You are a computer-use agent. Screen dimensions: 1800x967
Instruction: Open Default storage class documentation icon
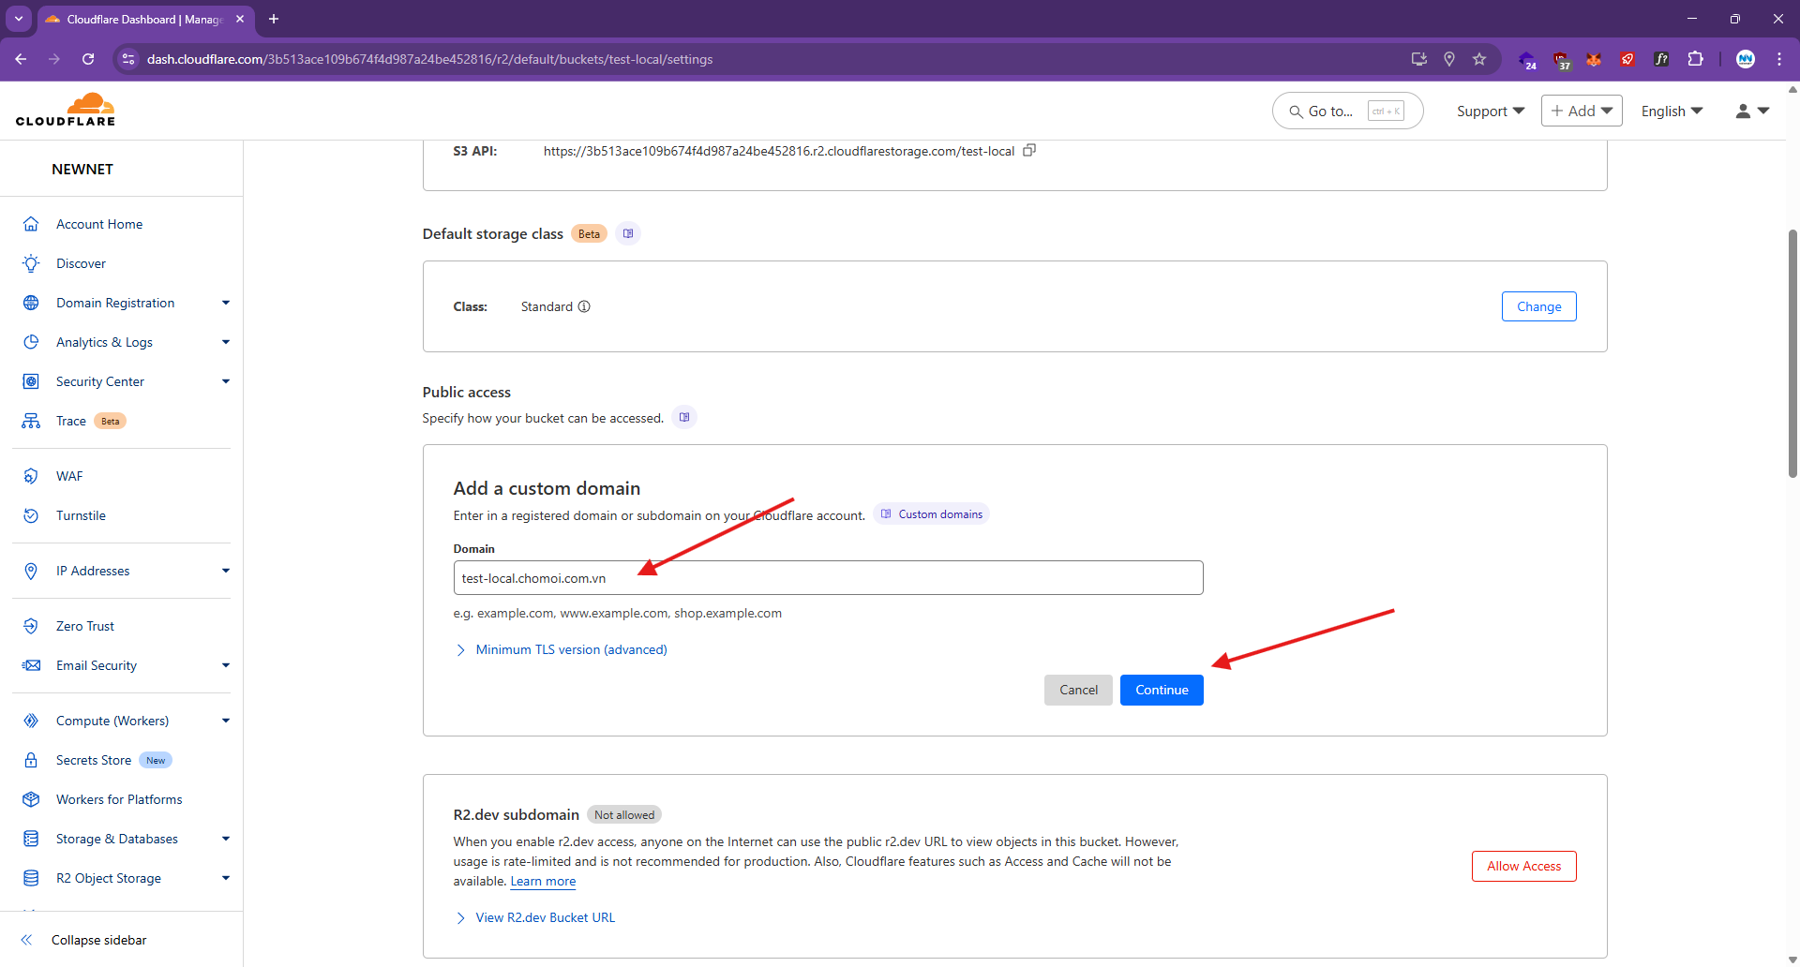(x=628, y=233)
